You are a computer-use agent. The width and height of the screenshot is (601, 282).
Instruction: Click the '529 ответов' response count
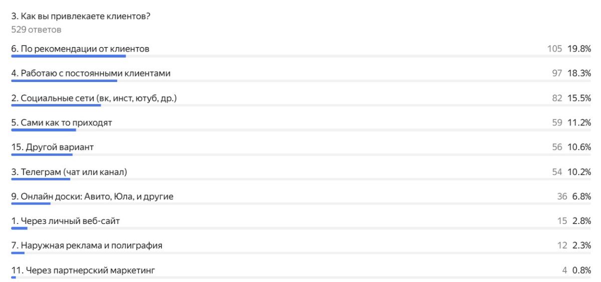click(36, 29)
